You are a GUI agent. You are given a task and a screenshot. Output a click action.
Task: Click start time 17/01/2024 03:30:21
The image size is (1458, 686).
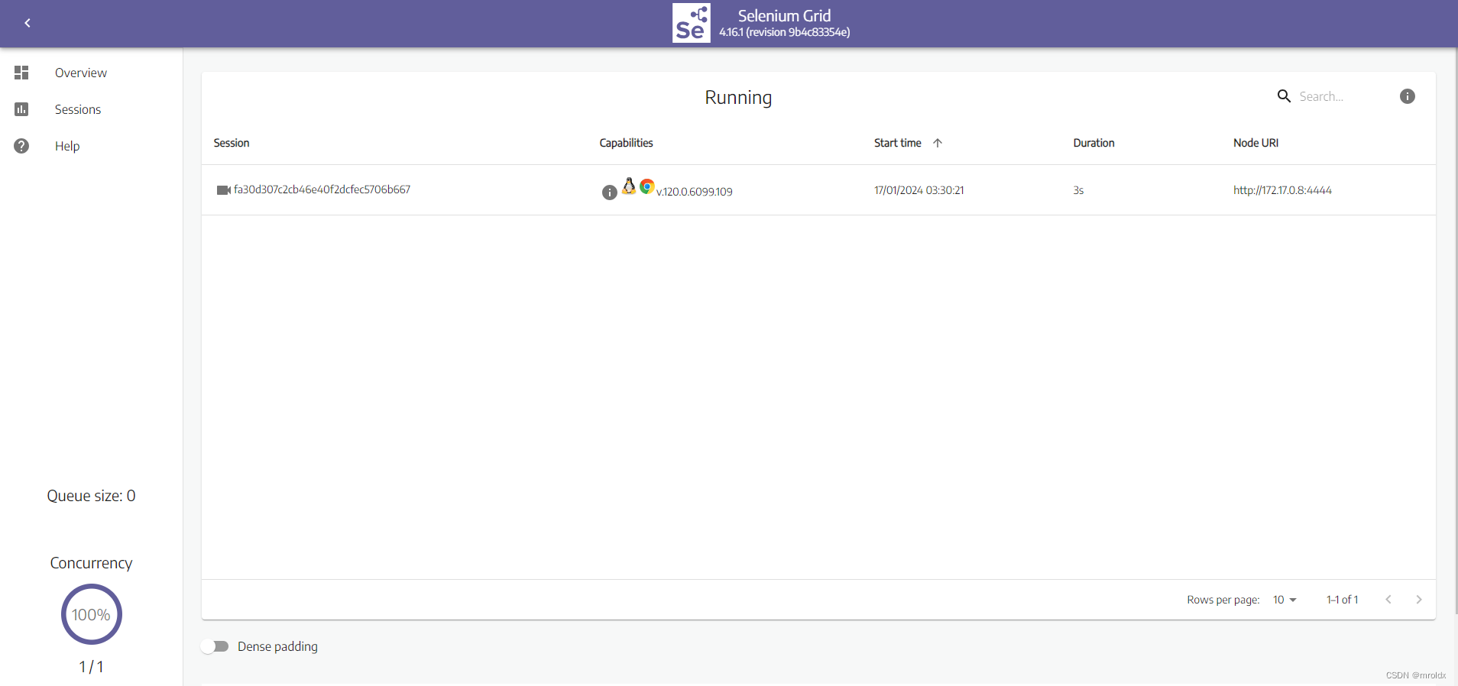coord(919,190)
